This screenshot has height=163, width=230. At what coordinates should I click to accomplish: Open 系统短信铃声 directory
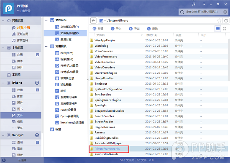(x=66, y=104)
